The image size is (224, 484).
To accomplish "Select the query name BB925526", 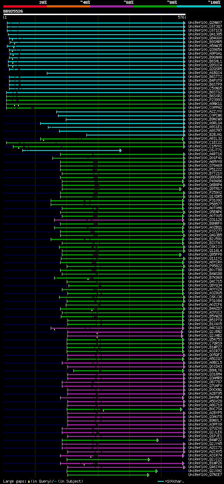I will [13, 11].
